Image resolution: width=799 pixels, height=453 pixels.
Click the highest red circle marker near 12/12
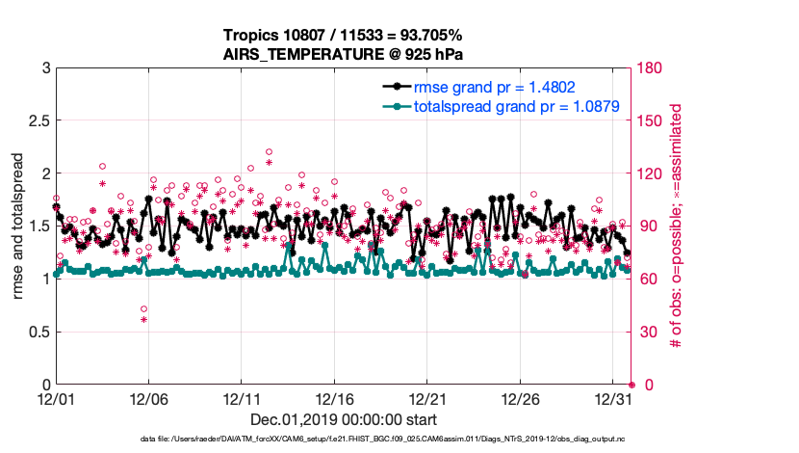pyautogui.click(x=269, y=151)
